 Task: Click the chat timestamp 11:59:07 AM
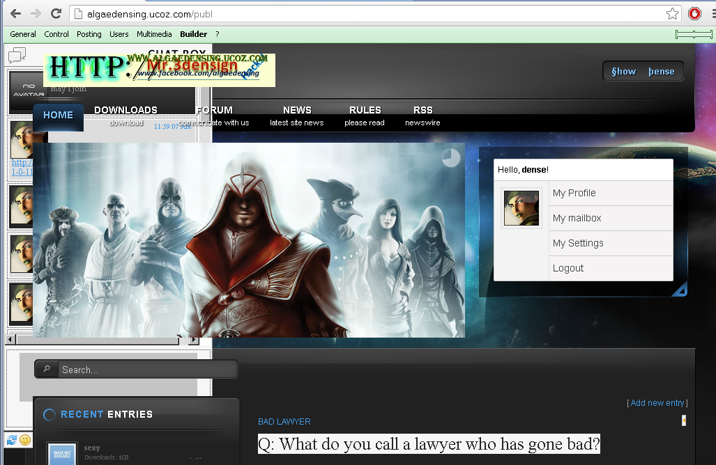tap(173, 126)
